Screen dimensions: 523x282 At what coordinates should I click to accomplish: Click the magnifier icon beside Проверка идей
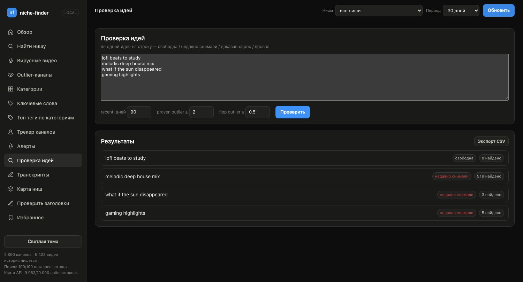[11, 160]
